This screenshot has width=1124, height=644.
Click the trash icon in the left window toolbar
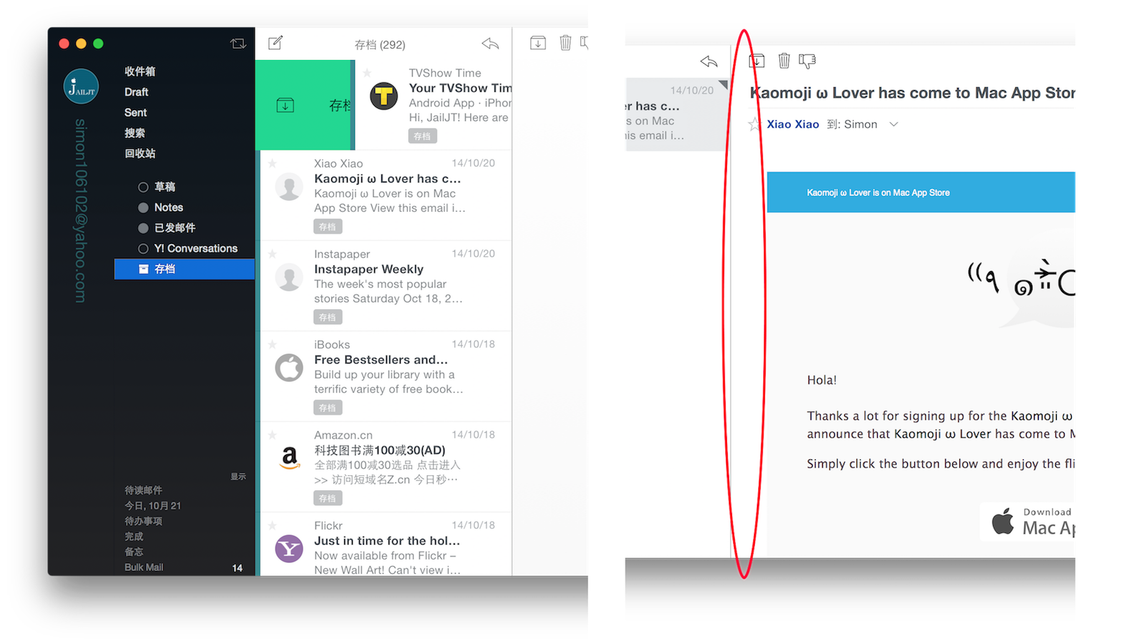[565, 43]
